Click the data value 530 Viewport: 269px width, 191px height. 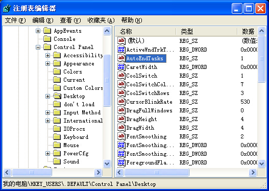pos(245,102)
